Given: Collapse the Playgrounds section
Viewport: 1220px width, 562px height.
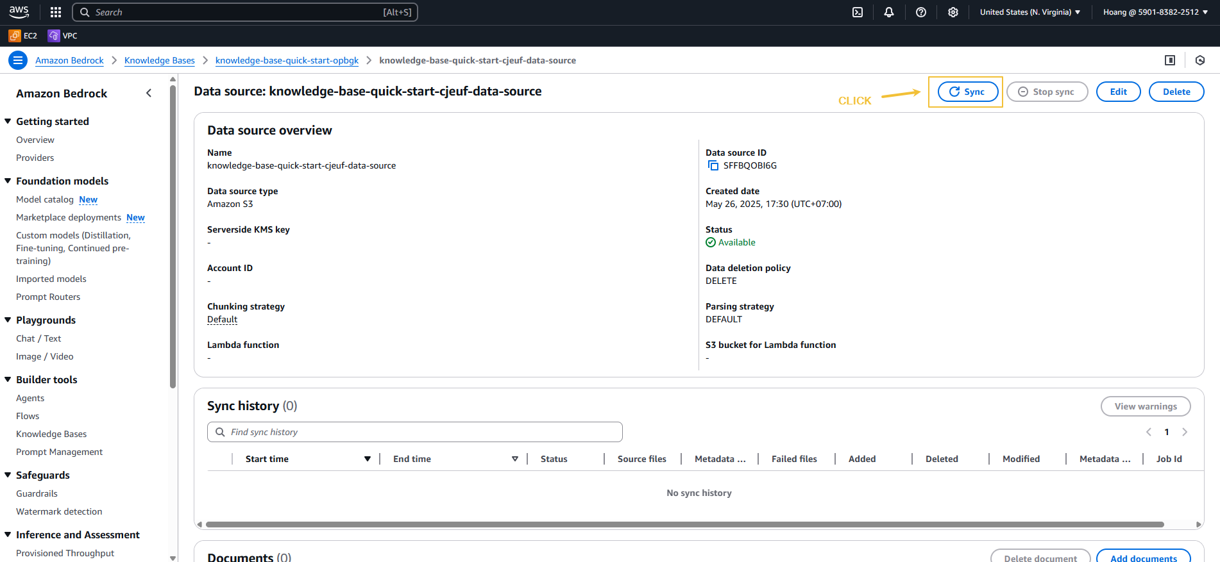Looking at the screenshot, I should coord(8,320).
